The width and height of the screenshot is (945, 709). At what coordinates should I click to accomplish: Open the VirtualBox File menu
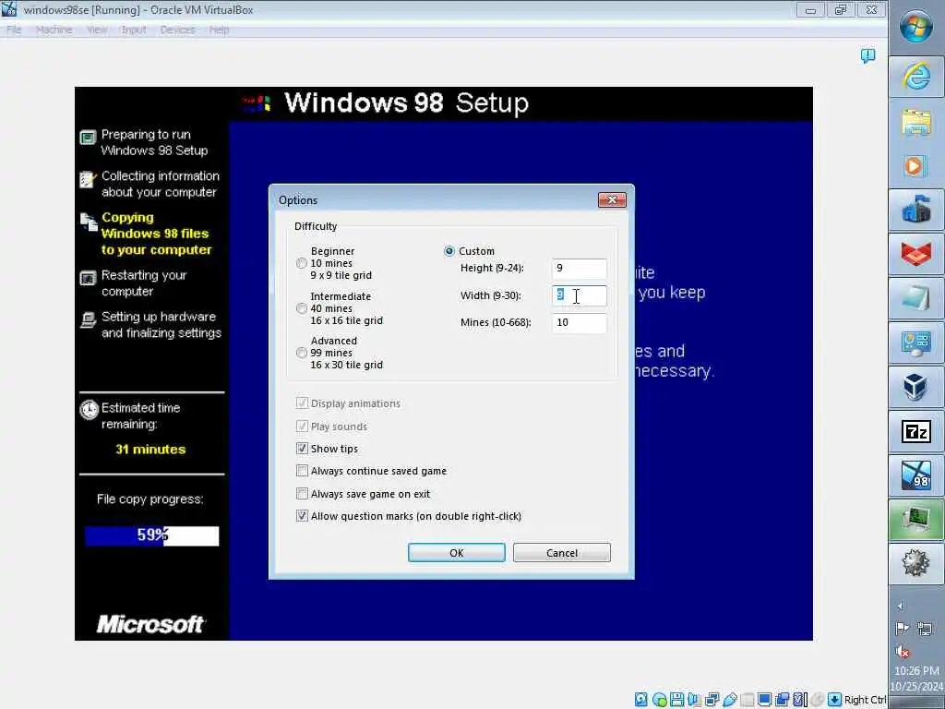[x=14, y=30]
